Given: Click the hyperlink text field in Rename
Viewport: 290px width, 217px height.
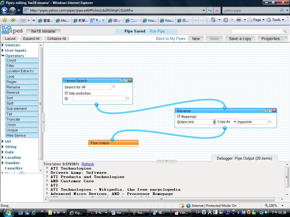Looking at the screenshot, I should [252, 122].
